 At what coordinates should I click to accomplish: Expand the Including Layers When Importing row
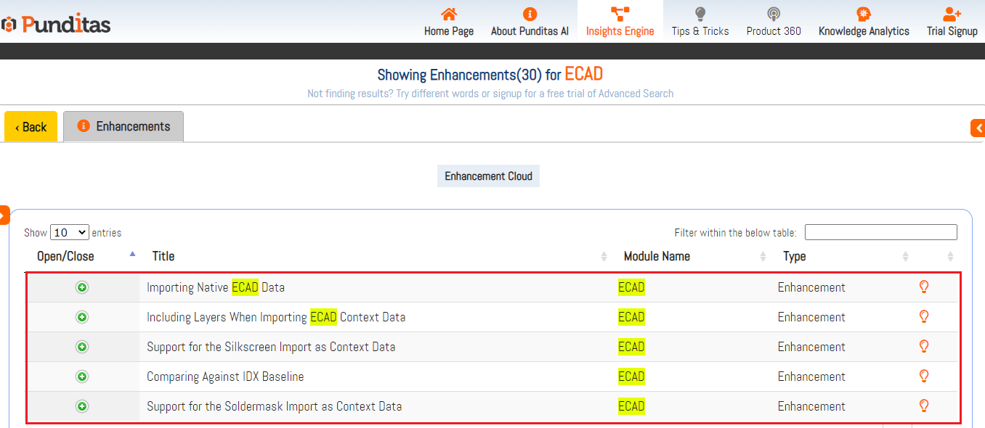click(82, 317)
